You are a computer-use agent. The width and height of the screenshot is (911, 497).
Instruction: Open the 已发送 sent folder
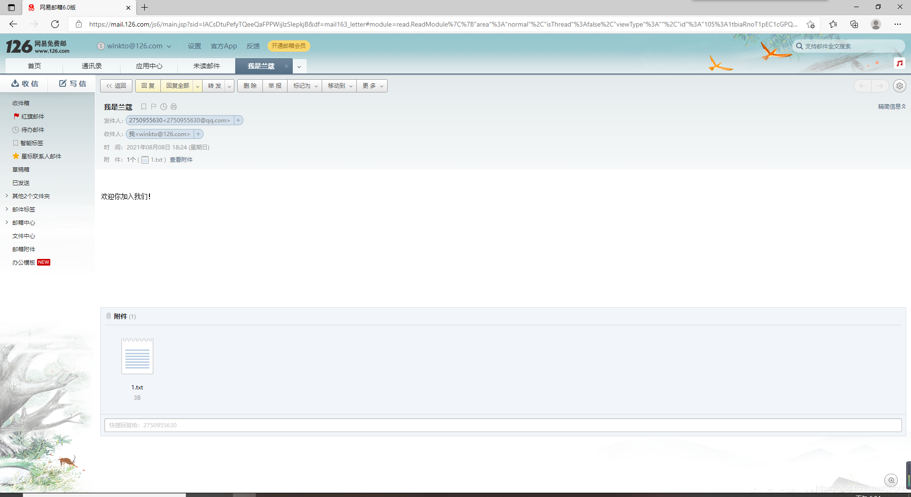click(x=21, y=183)
